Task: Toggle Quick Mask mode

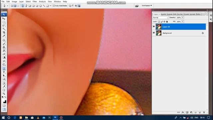Action: 4,105
